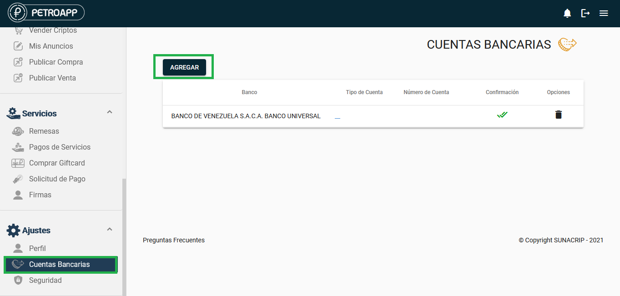Click the Banco column header
The width and height of the screenshot is (620, 296).
[249, 92]
